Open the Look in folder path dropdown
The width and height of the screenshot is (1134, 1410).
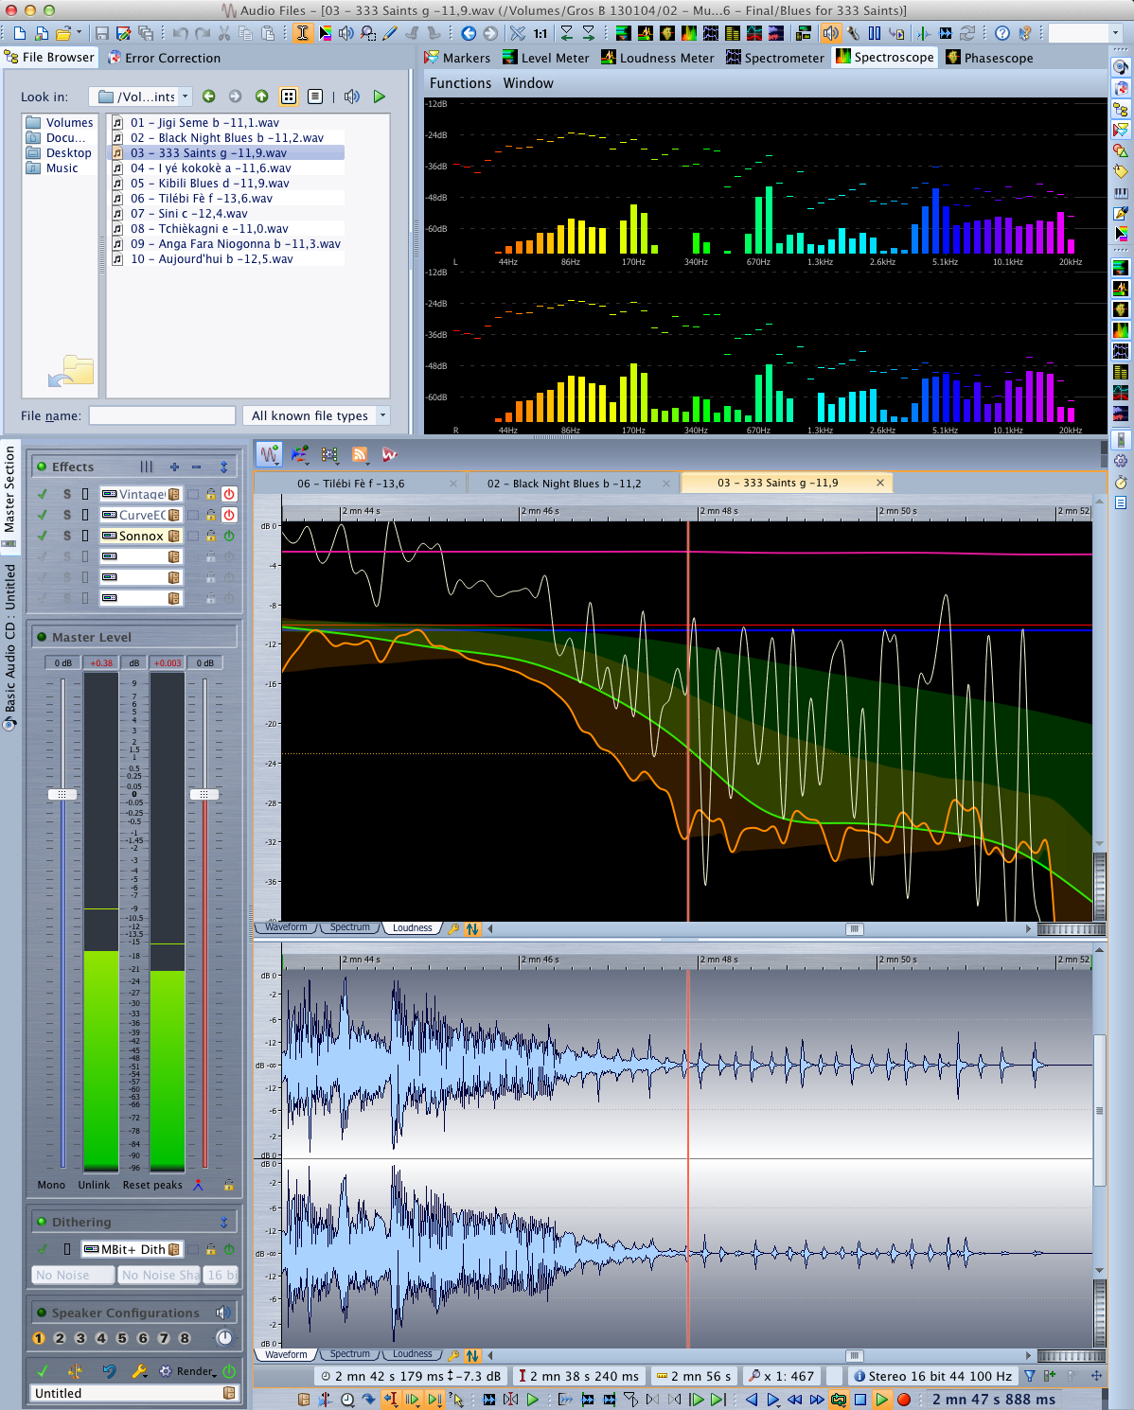[x=186, y=97]
